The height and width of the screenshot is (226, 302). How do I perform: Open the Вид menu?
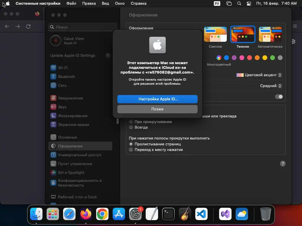tap(105, 4)
